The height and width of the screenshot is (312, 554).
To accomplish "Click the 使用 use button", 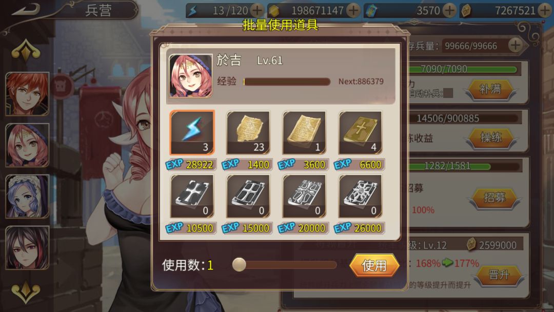I will (x=374, y=265).
